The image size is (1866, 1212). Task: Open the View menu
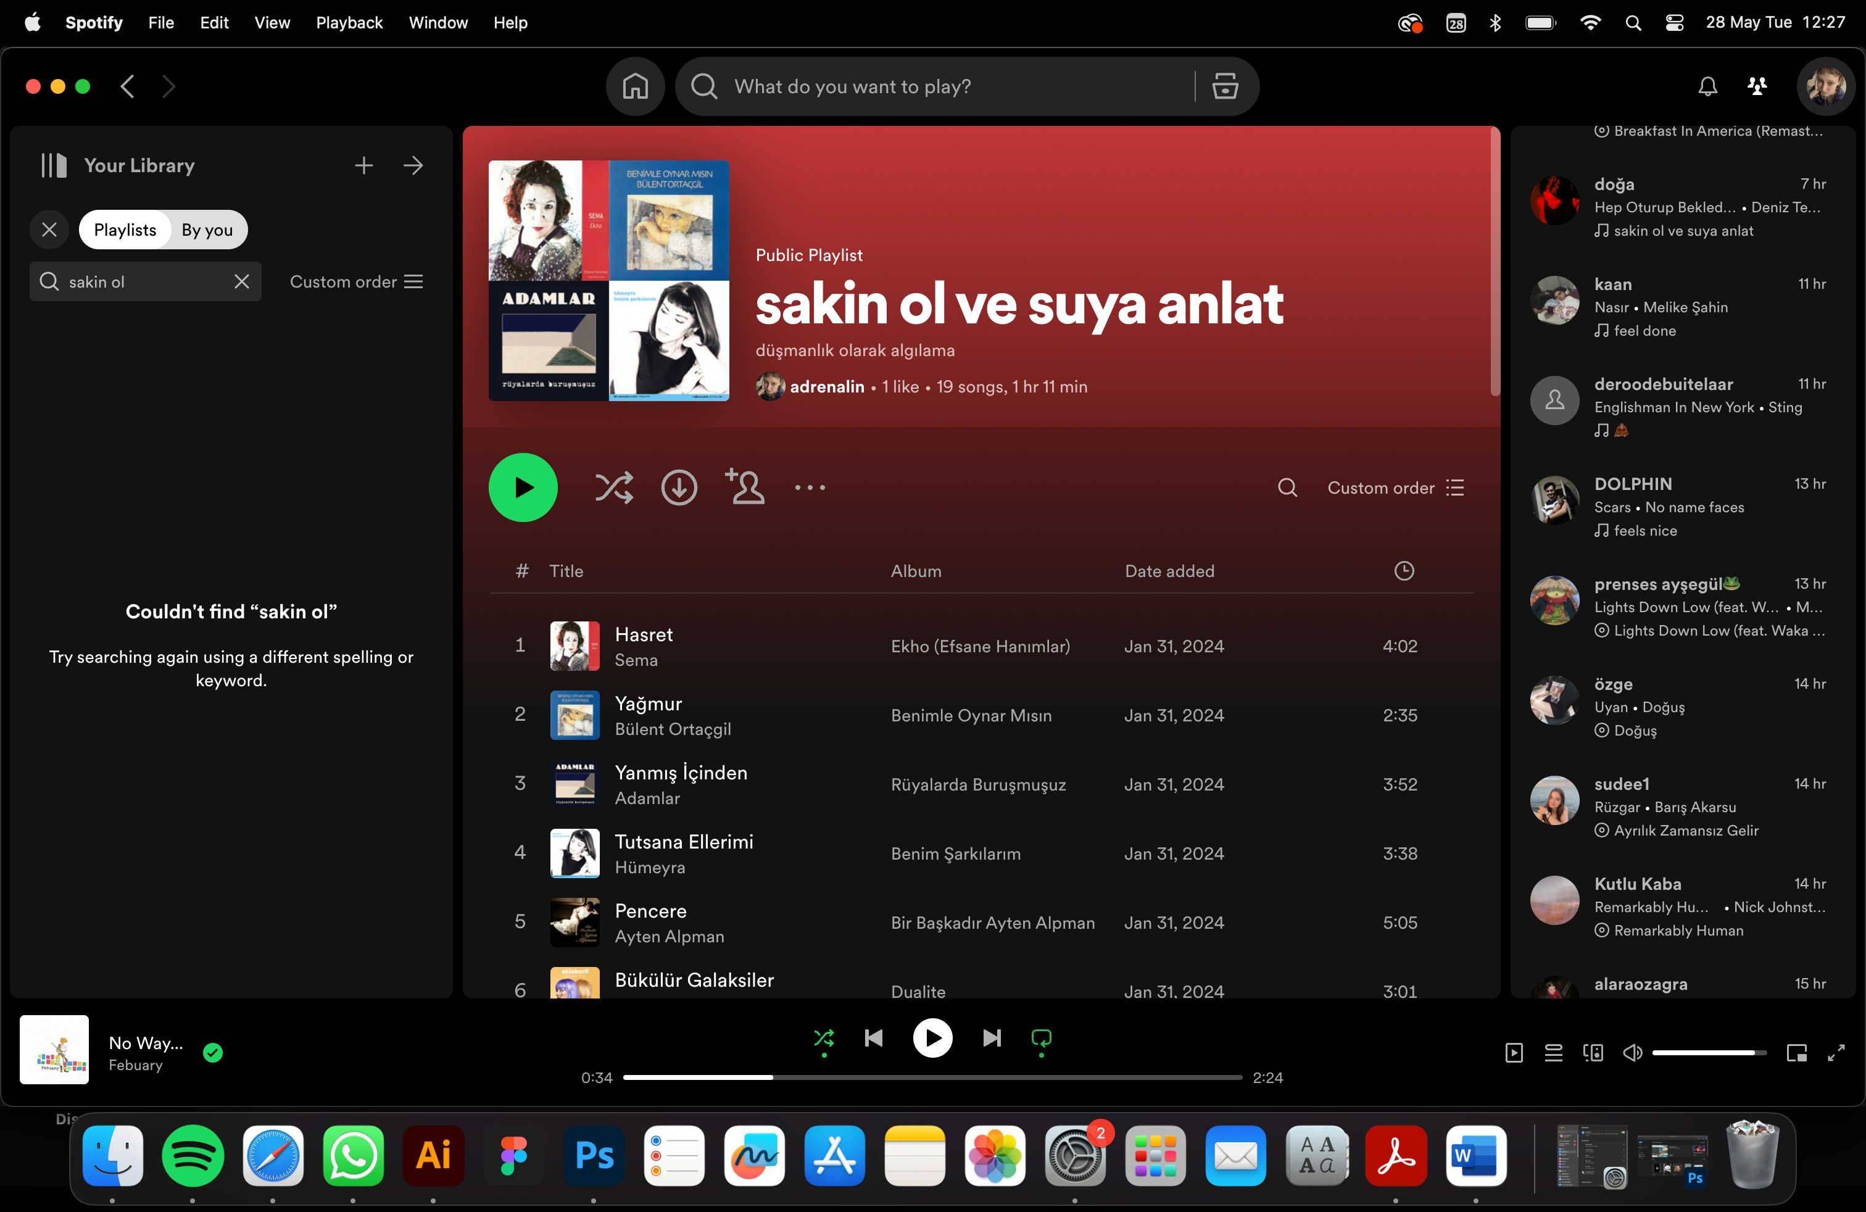click(272, 23)
